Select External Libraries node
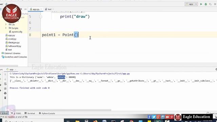The width and height of the screenshot is (217, 122). click(11, 53)
